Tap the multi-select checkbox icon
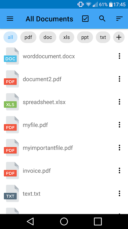This screenshot has height=229, width=128. click(x=85, y=19)
